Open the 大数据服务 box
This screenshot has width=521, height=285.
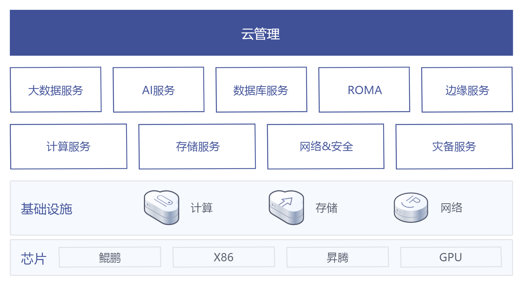(x=56, y=90)
